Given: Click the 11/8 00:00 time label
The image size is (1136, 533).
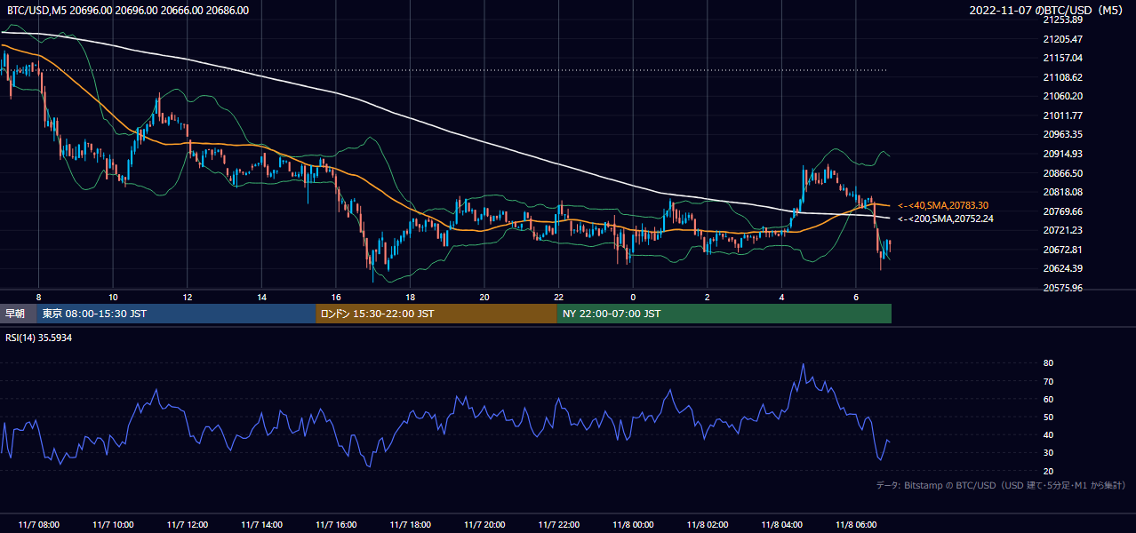Looking at the screenshot, I should pos(633,525).
